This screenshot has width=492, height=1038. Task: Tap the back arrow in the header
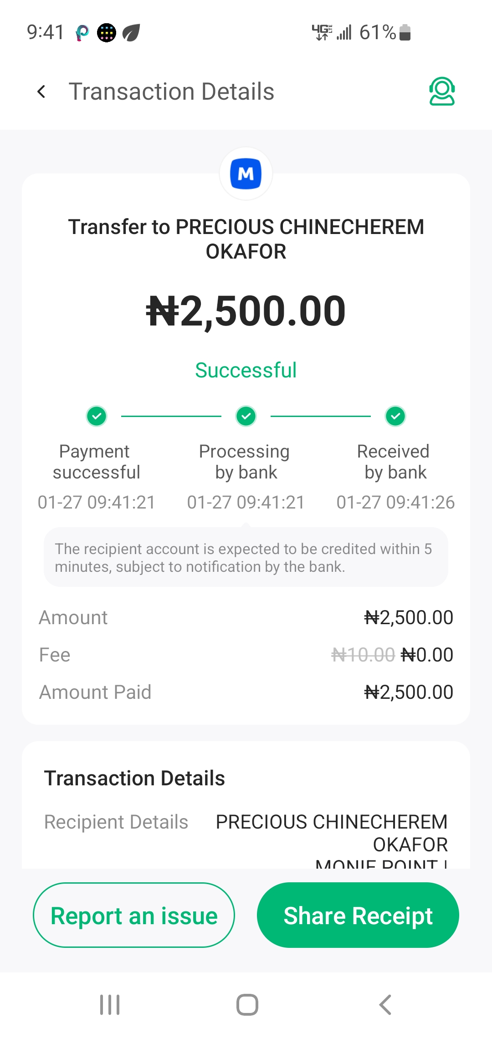tap(41, 92)
